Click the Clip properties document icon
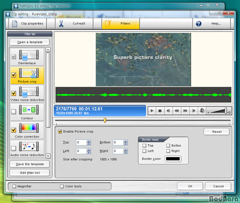The image size is (240, 203). (x=14, y=24)
